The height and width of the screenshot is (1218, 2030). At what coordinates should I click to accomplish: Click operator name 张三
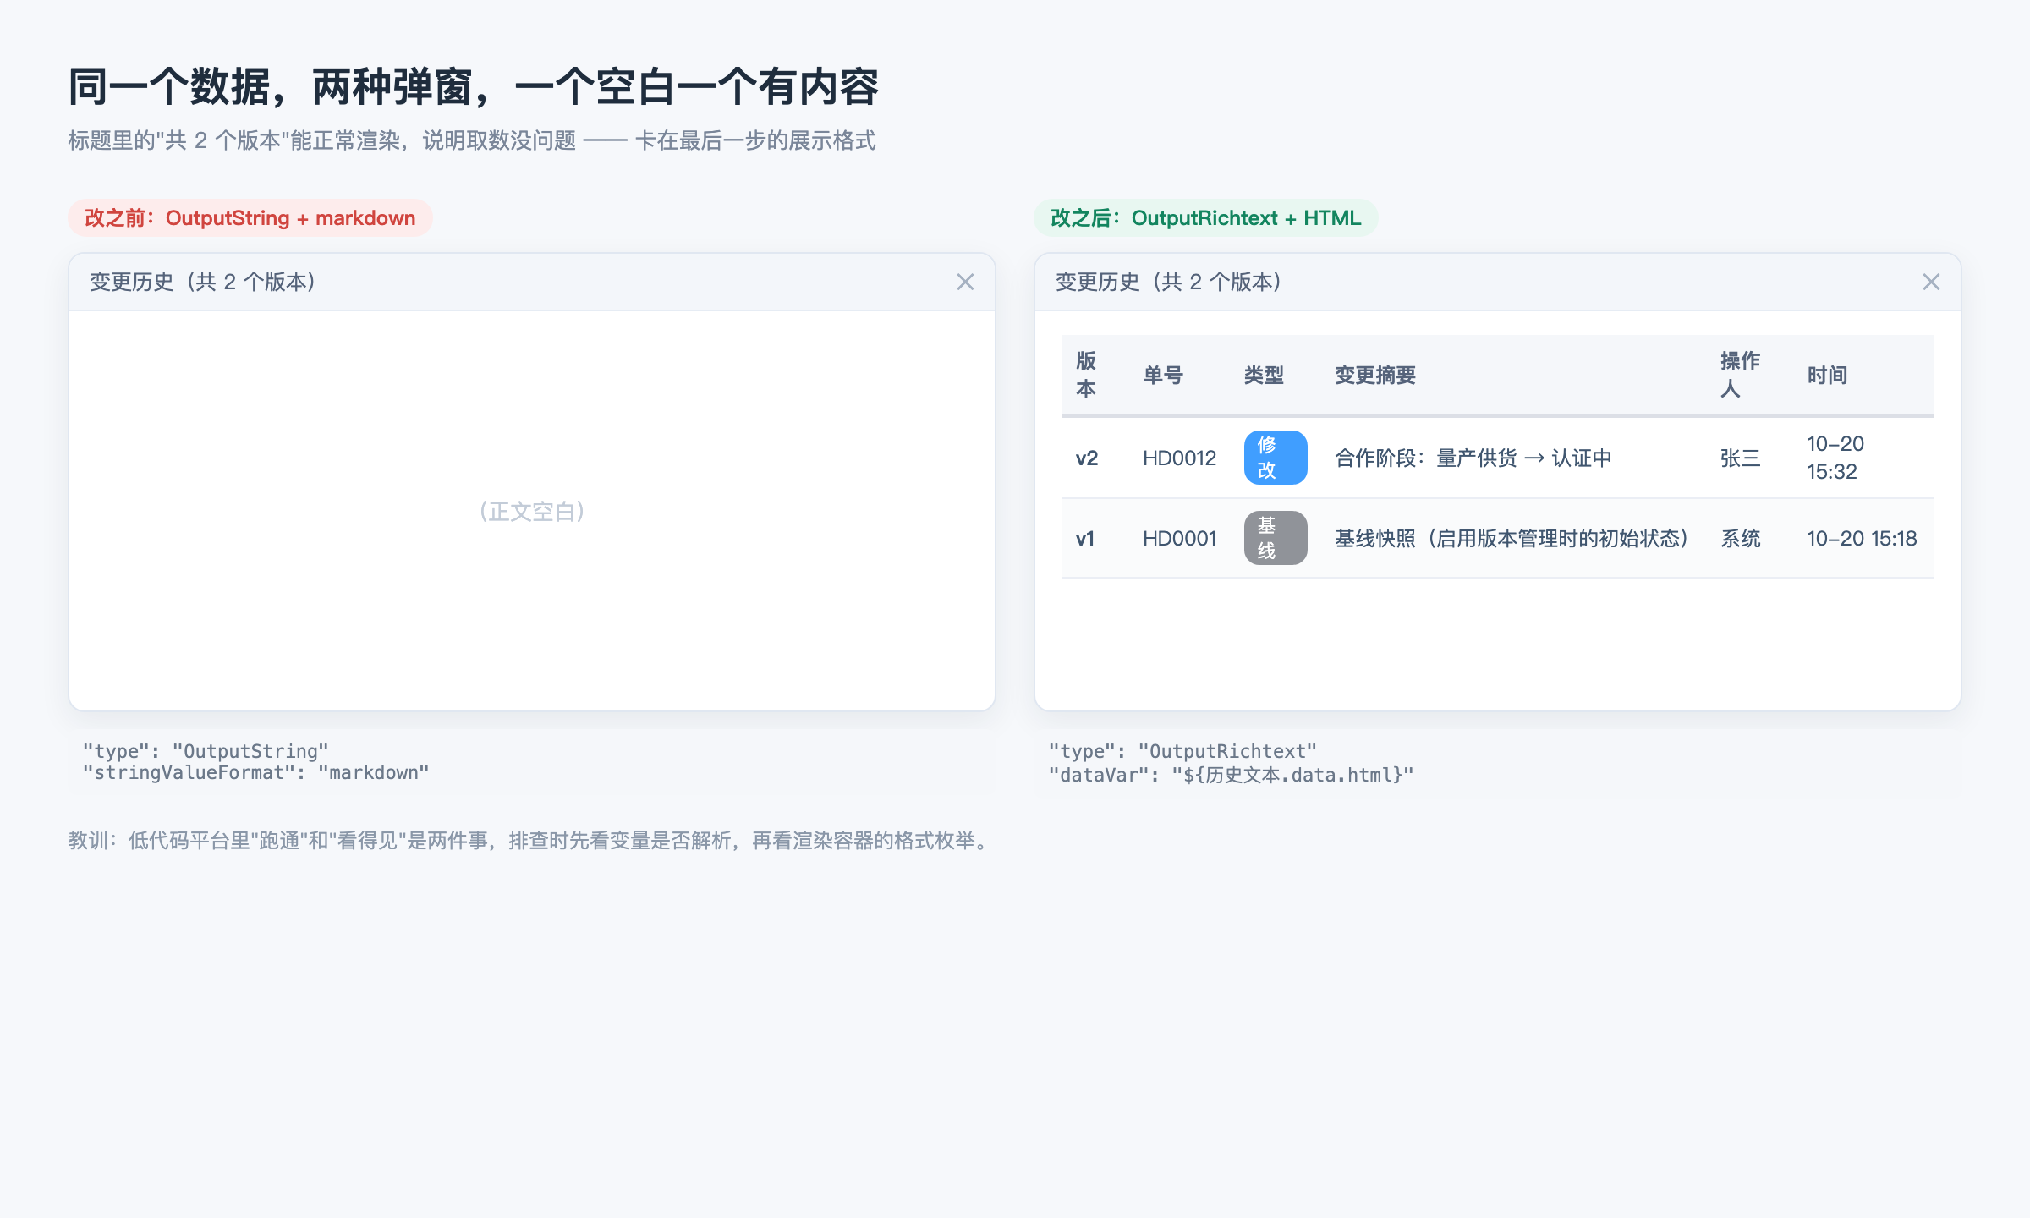point(1741,458)
